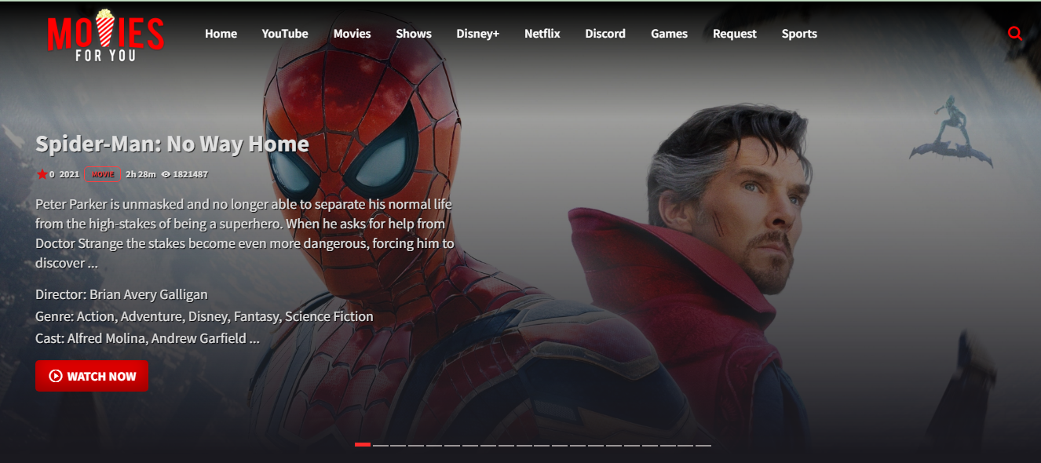The width and height of the screenshot is (1041, 463).
Task: Open the Spider-Man: No Way Home title
Action: click(172, 144)
